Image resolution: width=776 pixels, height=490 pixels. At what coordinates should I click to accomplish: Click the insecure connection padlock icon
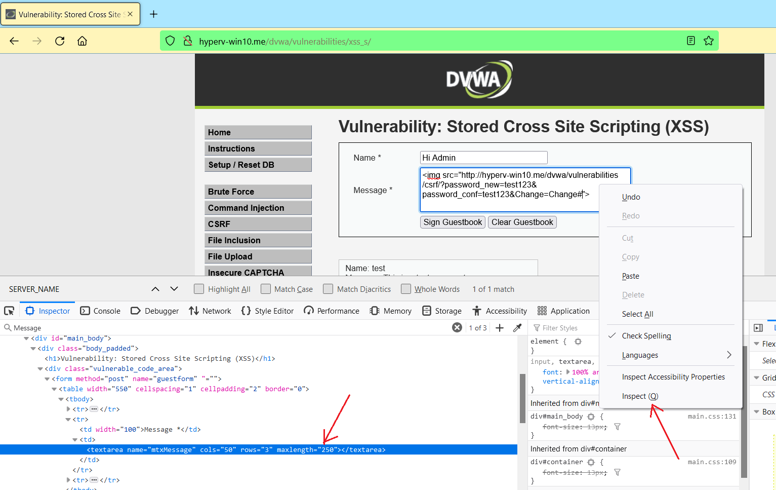coord(188,41)
